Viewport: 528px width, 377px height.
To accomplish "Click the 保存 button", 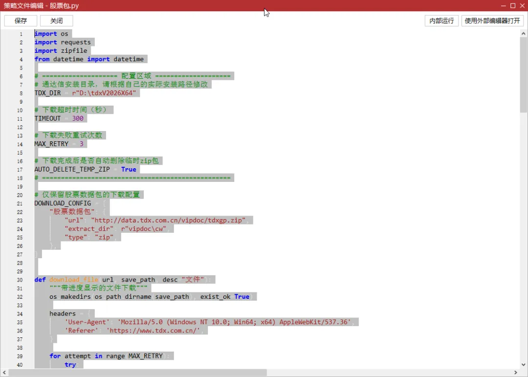I will pyautogui.click(x=21, y=21).
